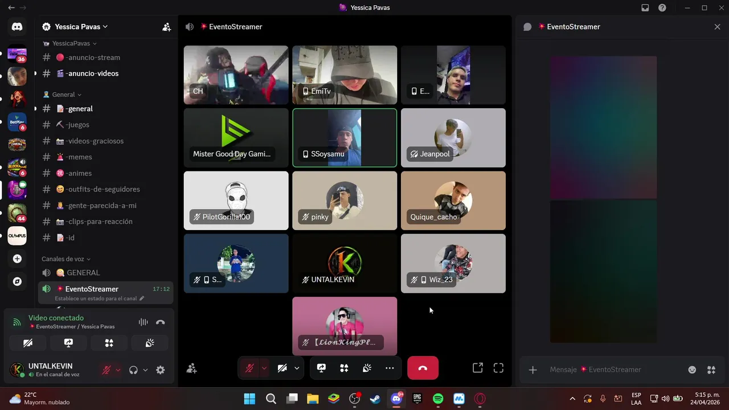Open Windows Start menu

tap(249, 399)
